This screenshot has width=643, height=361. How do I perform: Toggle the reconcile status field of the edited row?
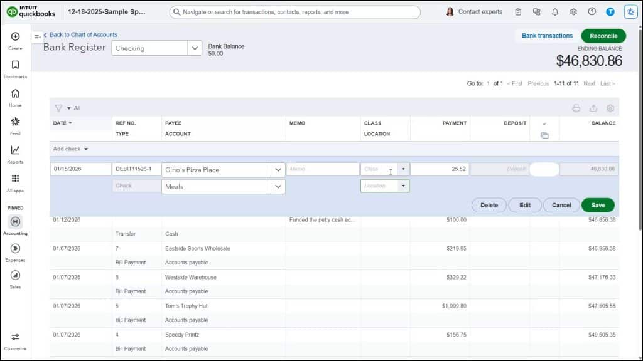point(544,169)
